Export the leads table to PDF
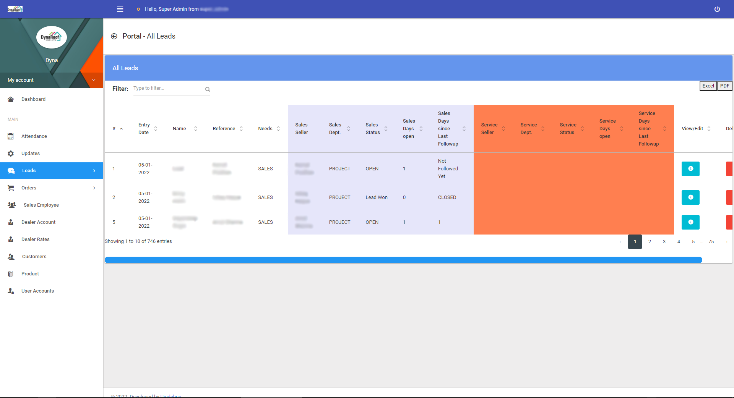This screenshot has width=734, height=398. coord(724,86)
